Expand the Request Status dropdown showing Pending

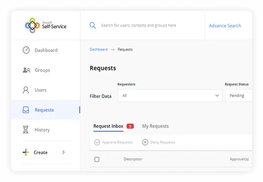tap(238, 96)
